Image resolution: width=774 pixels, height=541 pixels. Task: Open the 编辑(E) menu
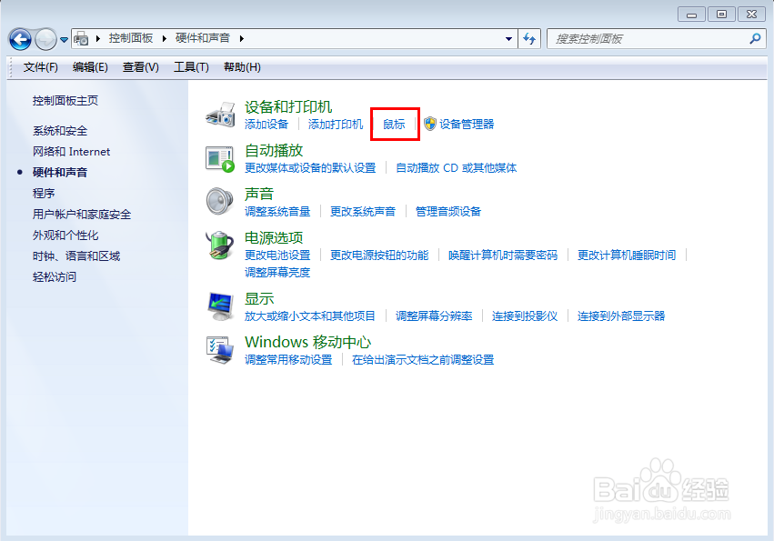[x=90, y=67]
